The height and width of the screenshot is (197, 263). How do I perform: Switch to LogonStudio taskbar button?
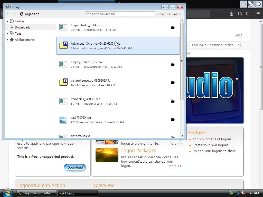(36, 193)
